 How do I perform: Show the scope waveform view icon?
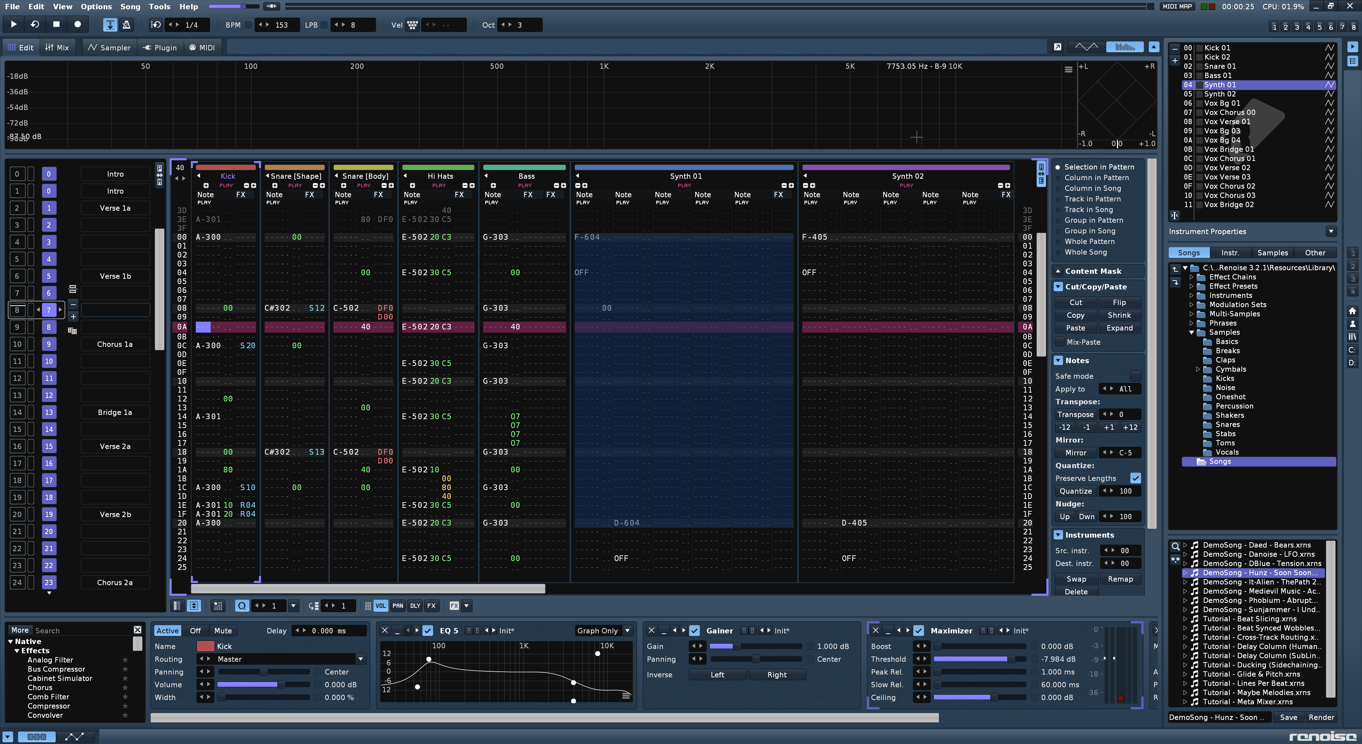tap(1086, 47)
